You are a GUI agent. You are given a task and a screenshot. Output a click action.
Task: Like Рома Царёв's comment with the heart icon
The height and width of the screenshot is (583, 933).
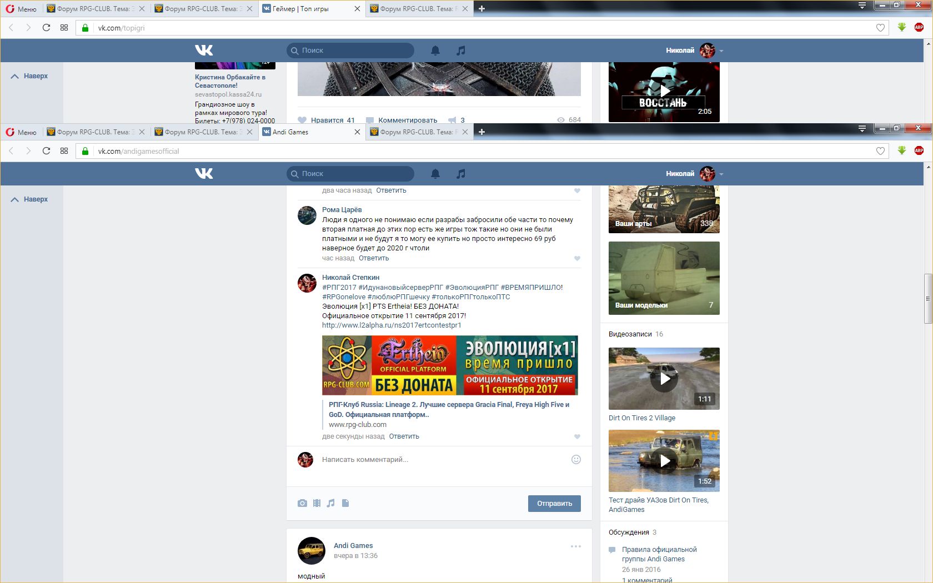tap(577, 258)
